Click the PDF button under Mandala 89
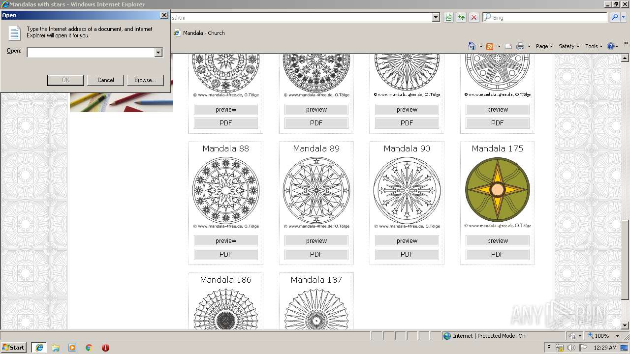This screenshot has height=354, width=630. 316,254
